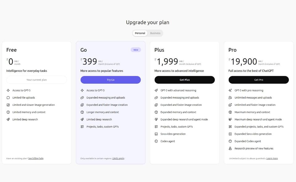This screenshot has width=296, height=182.
Task: Click the Limited file uploads icon in Free
Action: coord(8,97)
